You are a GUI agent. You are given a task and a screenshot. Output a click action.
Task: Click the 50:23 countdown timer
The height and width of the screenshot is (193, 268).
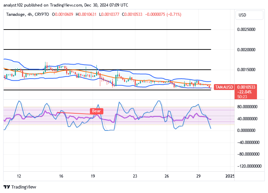point(242,97)
